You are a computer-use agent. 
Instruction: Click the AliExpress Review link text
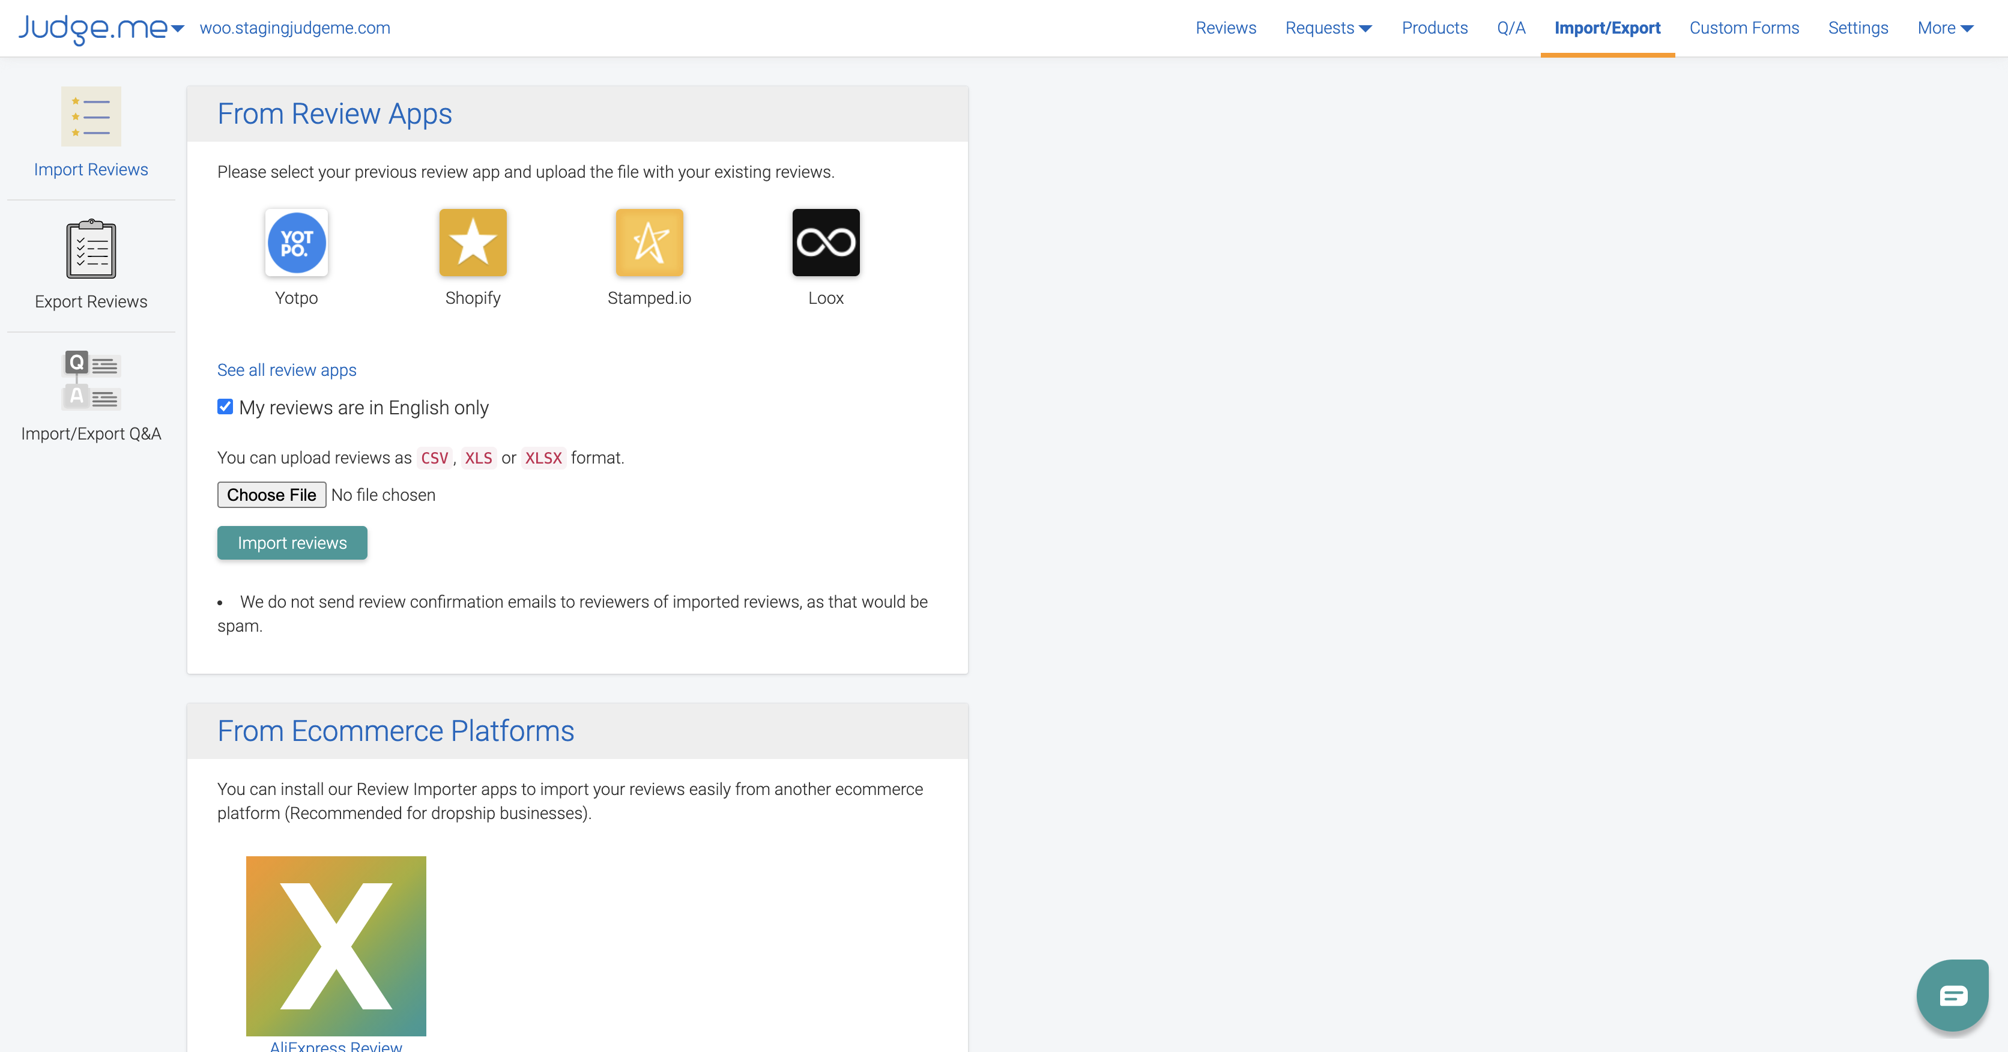pos(336,1046)
